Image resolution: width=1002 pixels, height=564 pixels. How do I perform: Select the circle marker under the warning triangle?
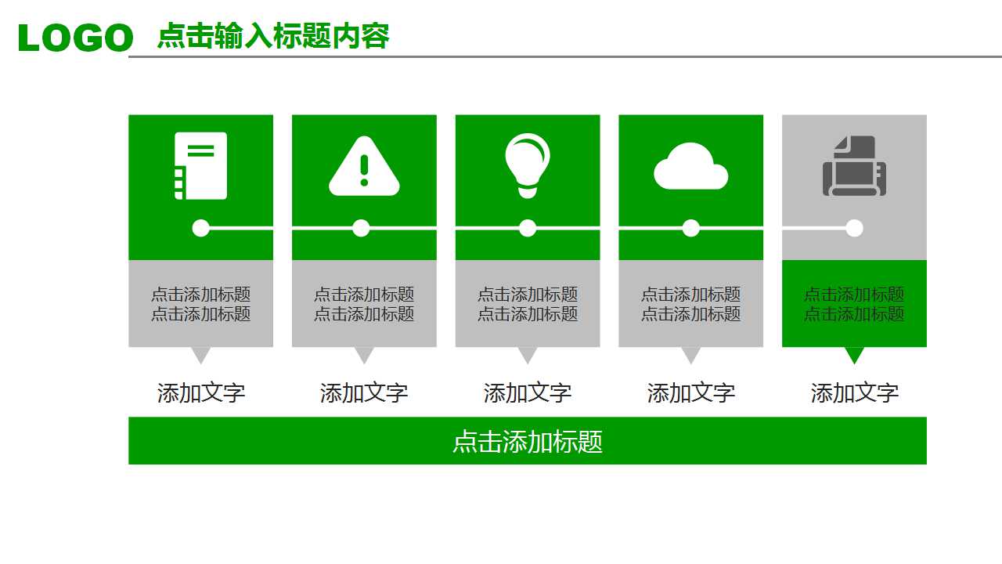[364, 229]
